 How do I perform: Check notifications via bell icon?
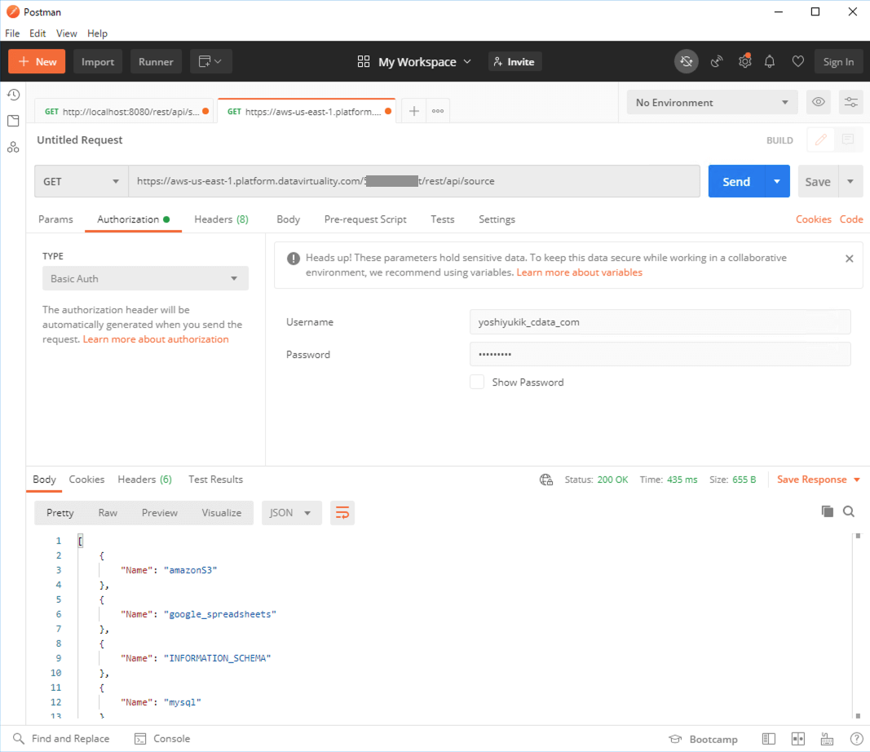(769, 61)
